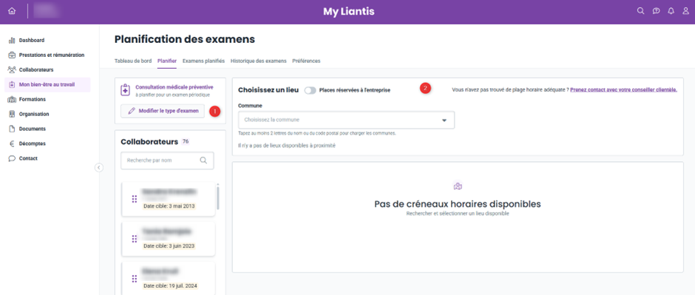Click the Tapez au moins 2 lettres hint

point(317,133)
